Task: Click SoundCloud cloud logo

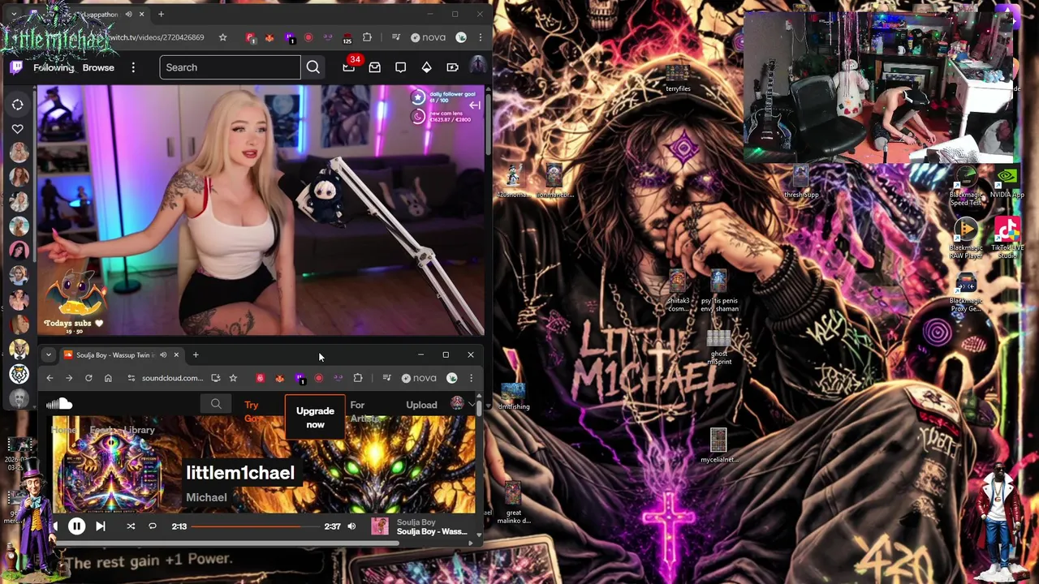Action: (x=59, y=404)
